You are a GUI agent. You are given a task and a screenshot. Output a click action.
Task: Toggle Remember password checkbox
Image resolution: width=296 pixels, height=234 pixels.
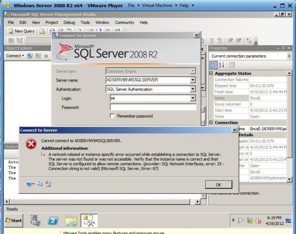point(112,116)
